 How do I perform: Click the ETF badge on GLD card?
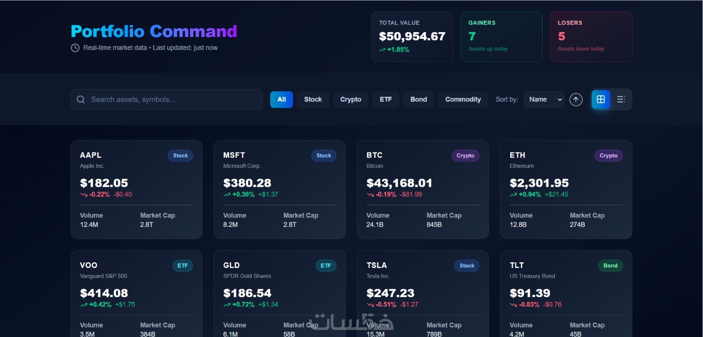pos(326,266)
